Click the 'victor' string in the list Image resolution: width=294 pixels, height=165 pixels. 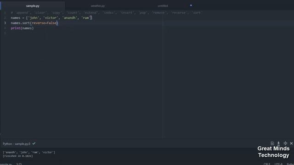pyautogui.click(x=51, y=18)
